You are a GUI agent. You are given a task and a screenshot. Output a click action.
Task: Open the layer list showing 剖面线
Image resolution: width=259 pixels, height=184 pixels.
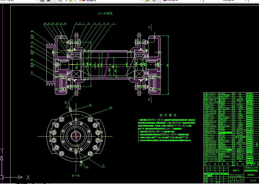click(142, 1)
